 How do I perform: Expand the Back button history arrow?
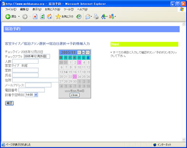[19, 16]
